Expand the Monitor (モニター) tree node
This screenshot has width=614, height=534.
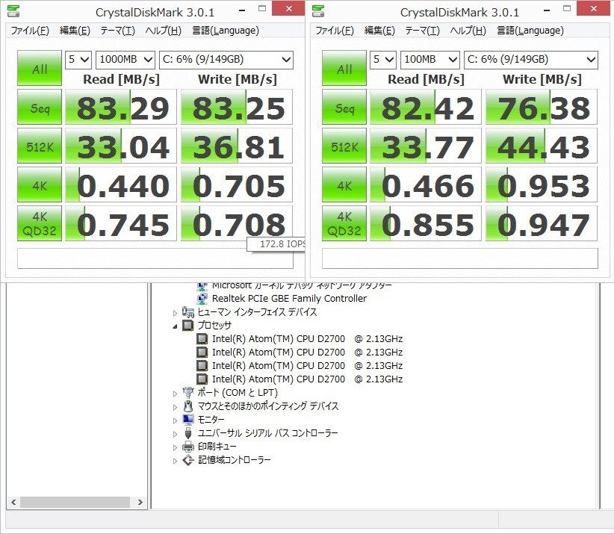tap(175, 420)
